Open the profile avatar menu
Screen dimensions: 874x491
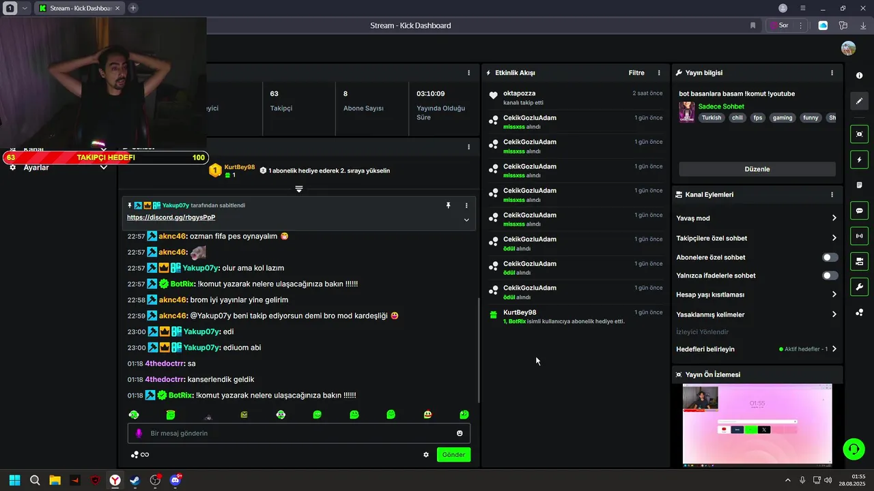tap(848, 48)
